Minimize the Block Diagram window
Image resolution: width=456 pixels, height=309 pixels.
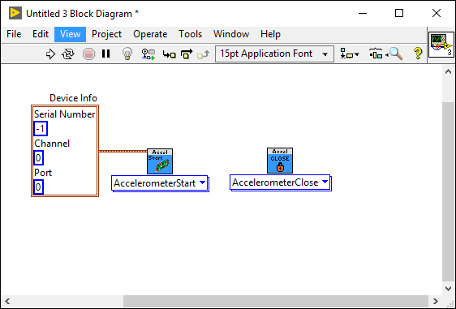[363, 13]
